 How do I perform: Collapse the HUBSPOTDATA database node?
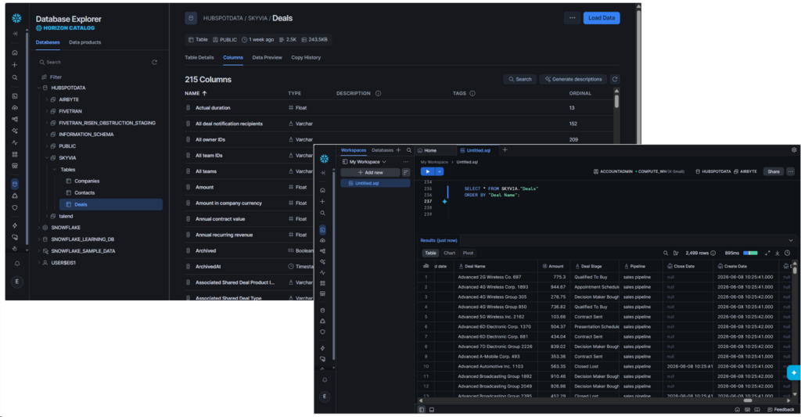pyautogui.click(x=39, y=88)
